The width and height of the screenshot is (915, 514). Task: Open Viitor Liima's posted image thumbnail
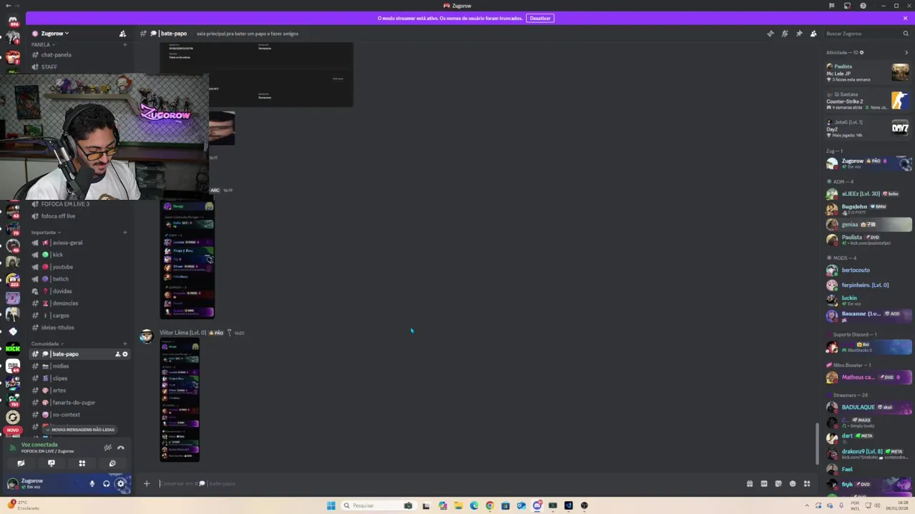[179, 401]
